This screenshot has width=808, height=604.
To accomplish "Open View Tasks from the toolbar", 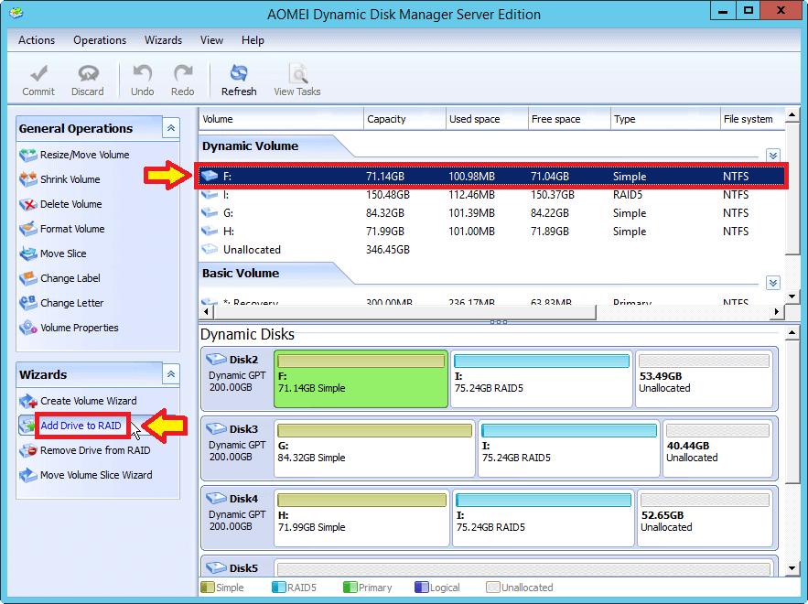I will click(x=297, y=81).
